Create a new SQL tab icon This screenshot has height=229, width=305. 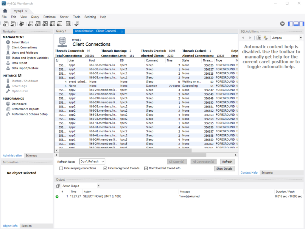[6, 24]
